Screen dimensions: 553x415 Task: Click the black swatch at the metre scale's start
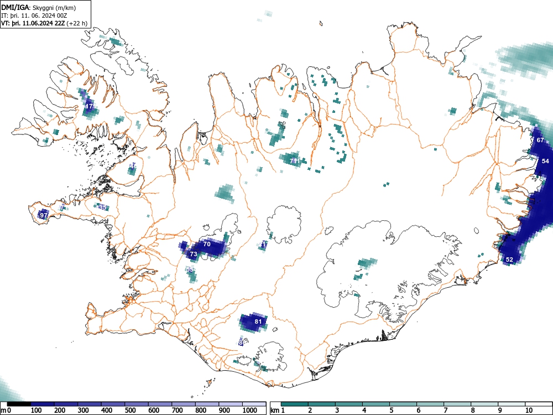tap(19, 404)
